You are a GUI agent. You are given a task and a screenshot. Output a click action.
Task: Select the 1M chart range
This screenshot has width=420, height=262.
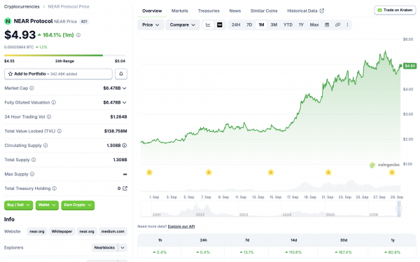click(261, 25)
